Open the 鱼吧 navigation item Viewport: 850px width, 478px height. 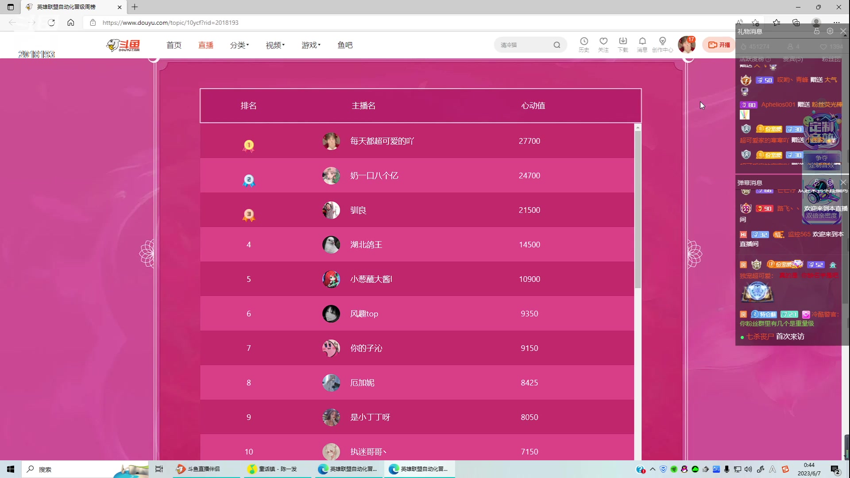345,45
